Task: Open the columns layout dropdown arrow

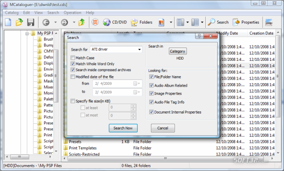Action: (202, 22)
